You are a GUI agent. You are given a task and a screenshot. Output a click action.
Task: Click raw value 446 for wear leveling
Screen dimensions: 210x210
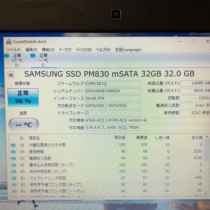198,178
